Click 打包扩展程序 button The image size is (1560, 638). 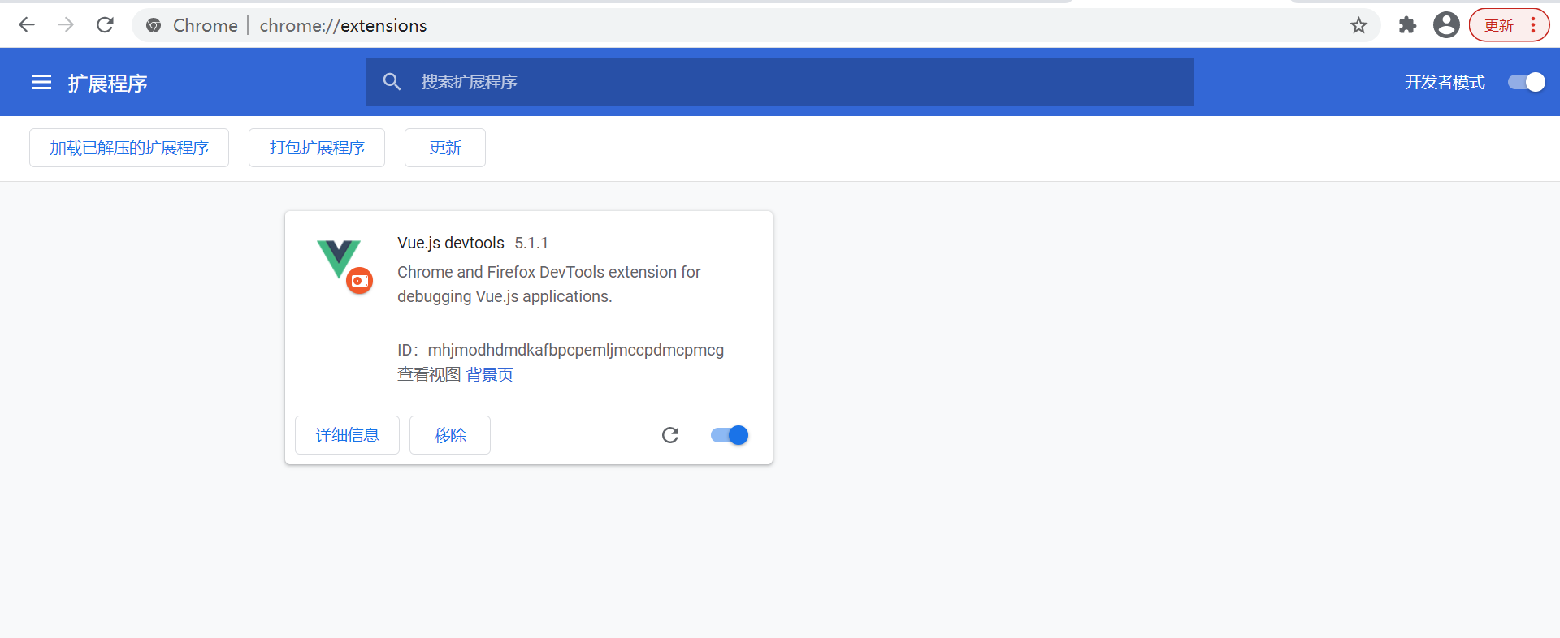[x=317, y=148]
